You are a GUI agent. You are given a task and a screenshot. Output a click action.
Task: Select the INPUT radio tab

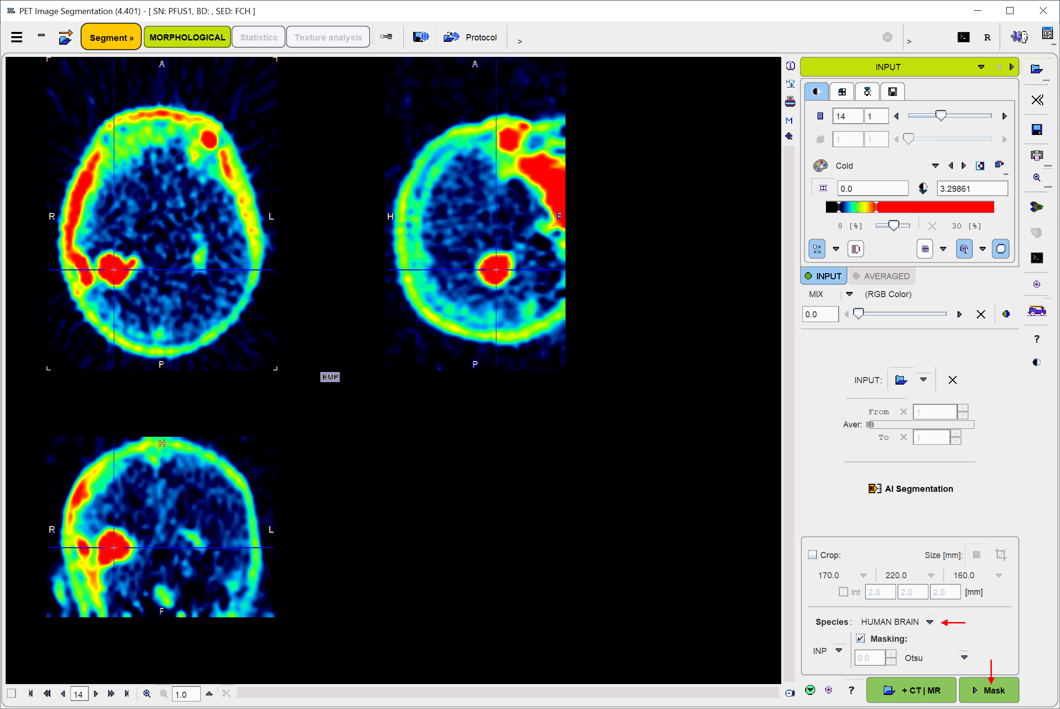[824, 276]
